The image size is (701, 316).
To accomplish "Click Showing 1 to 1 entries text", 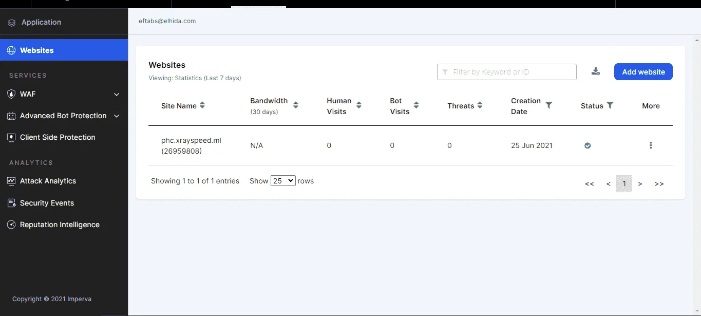I will [x=195, y=181].
